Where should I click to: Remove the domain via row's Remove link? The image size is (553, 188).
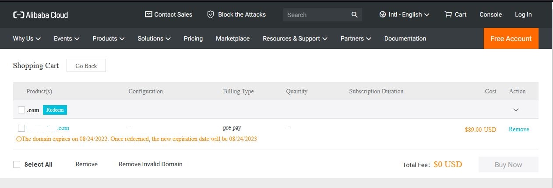519,130
